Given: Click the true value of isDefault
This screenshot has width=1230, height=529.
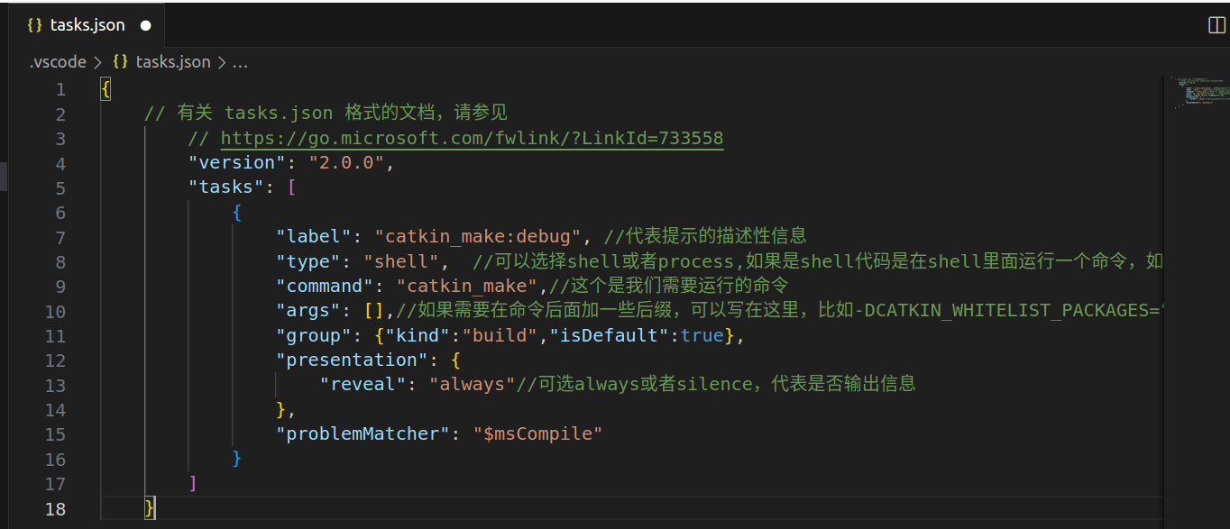Looking at the screenshot, I should click(x=702, y=335).
